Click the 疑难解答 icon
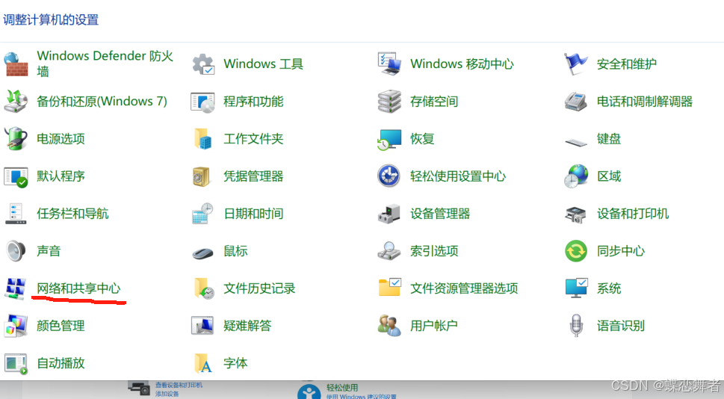Viewport: 724px width, 399px height. pyautogui.click(x=202, y=325)
